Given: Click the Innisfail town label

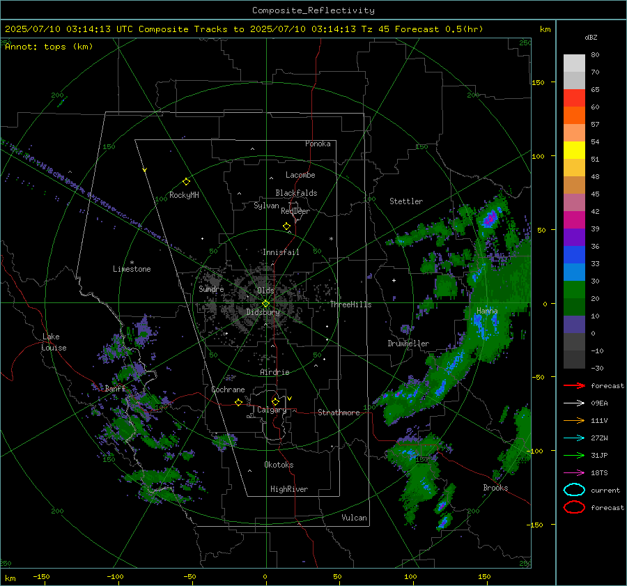Looking at the screenshot, I should pyautogui.click(x=281, y=252).
